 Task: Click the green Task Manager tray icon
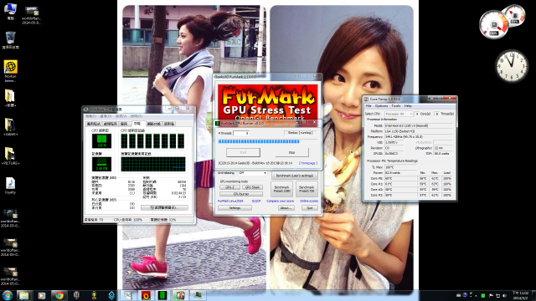(483, 295)
